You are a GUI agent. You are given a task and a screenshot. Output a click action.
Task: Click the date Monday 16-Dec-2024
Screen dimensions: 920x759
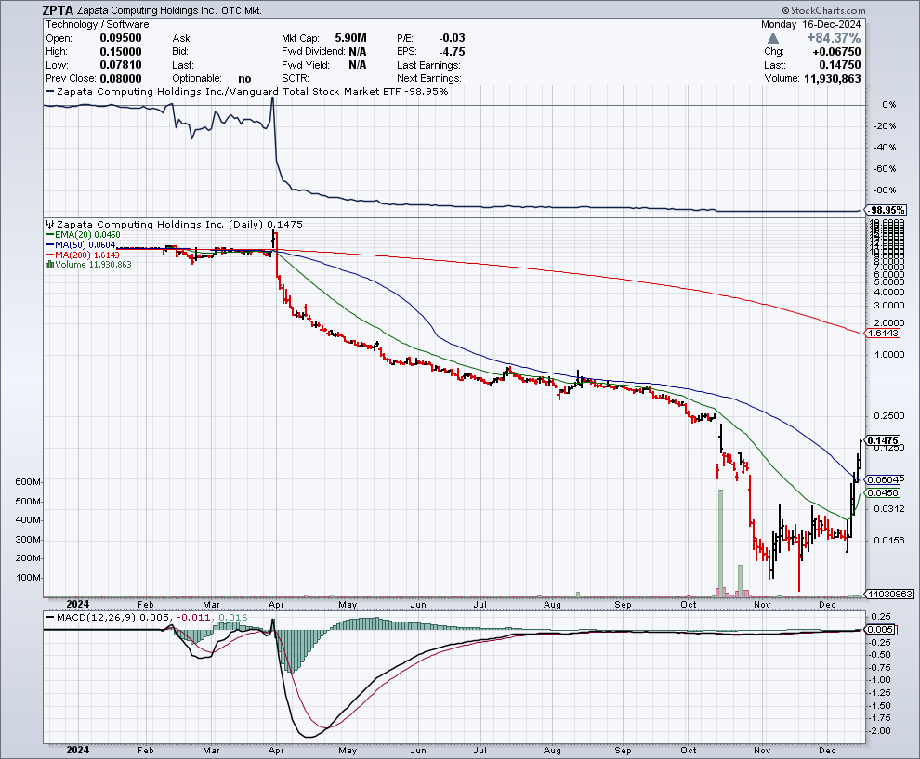click(x=811, y=25)
